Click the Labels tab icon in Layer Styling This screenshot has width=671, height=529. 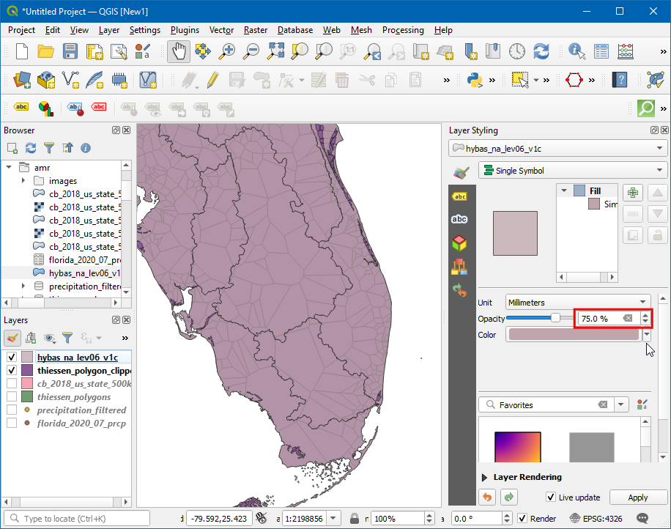459,196
